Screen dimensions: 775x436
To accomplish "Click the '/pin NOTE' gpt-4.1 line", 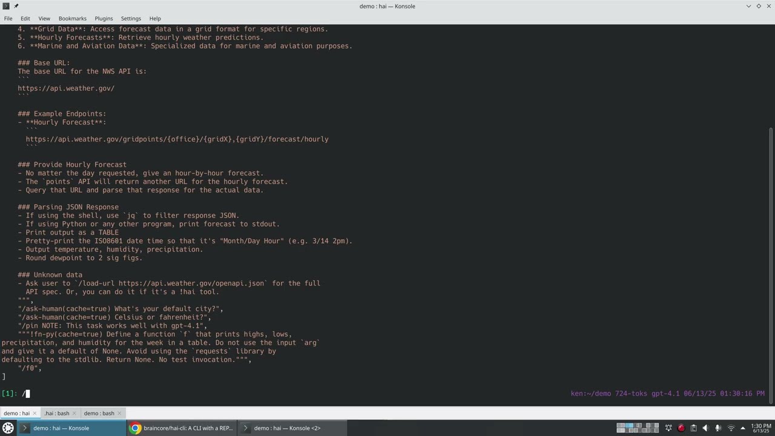I will 113,326.
